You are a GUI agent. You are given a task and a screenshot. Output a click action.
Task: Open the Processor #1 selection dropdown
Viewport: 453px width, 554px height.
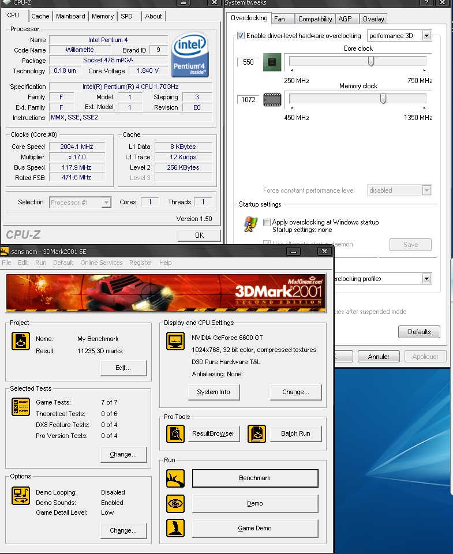point(106,203)
